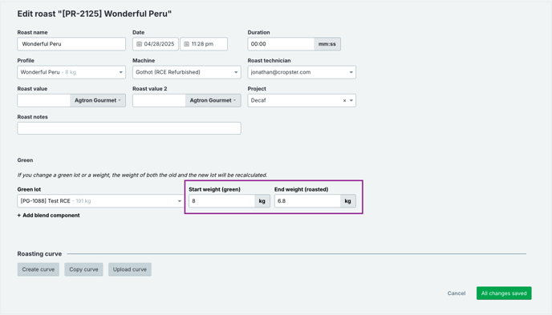Click the Roasting curve section label

pyautogui.click(x=39, y=254)
